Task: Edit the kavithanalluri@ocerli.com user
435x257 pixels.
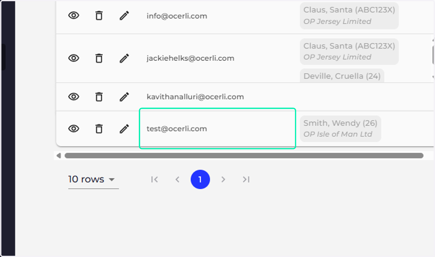Action: (x=124, y=96)
